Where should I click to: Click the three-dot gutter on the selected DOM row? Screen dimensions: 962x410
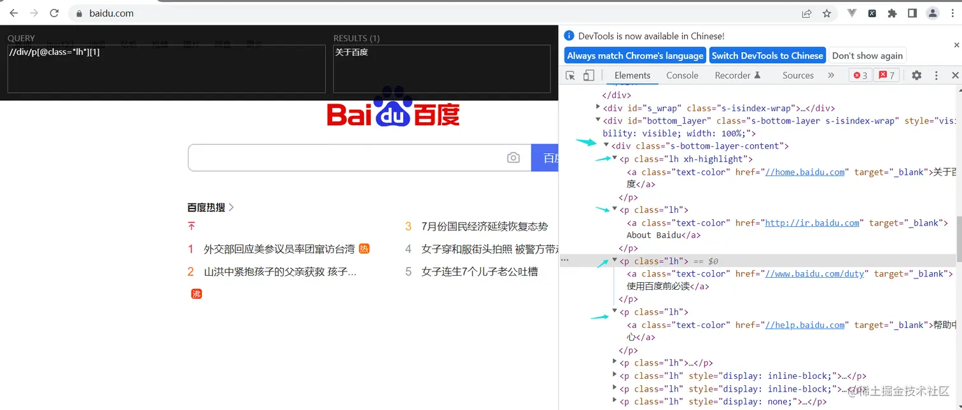coord(564,261)
